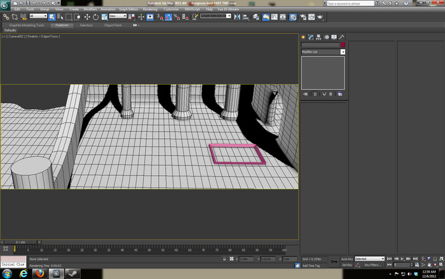Viewport: 445px width, 279px height.
Task: Toggle Pin Stack button
Action: click(x=305, y=94)
